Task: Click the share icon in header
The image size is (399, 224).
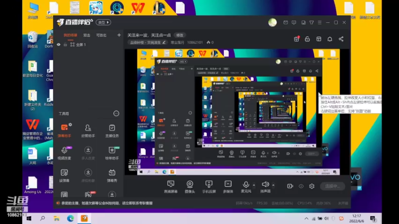Action: 341,39
